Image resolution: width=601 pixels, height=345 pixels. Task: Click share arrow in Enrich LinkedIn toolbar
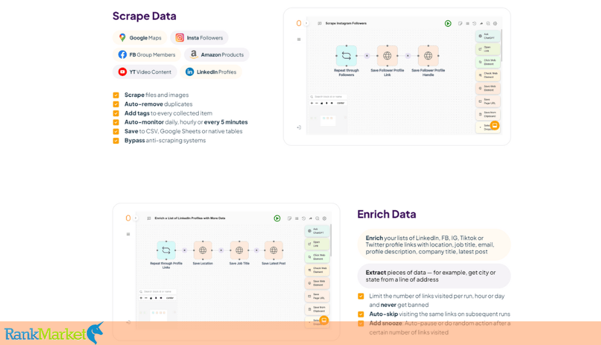pyautogui.click(x=311, y=218)
